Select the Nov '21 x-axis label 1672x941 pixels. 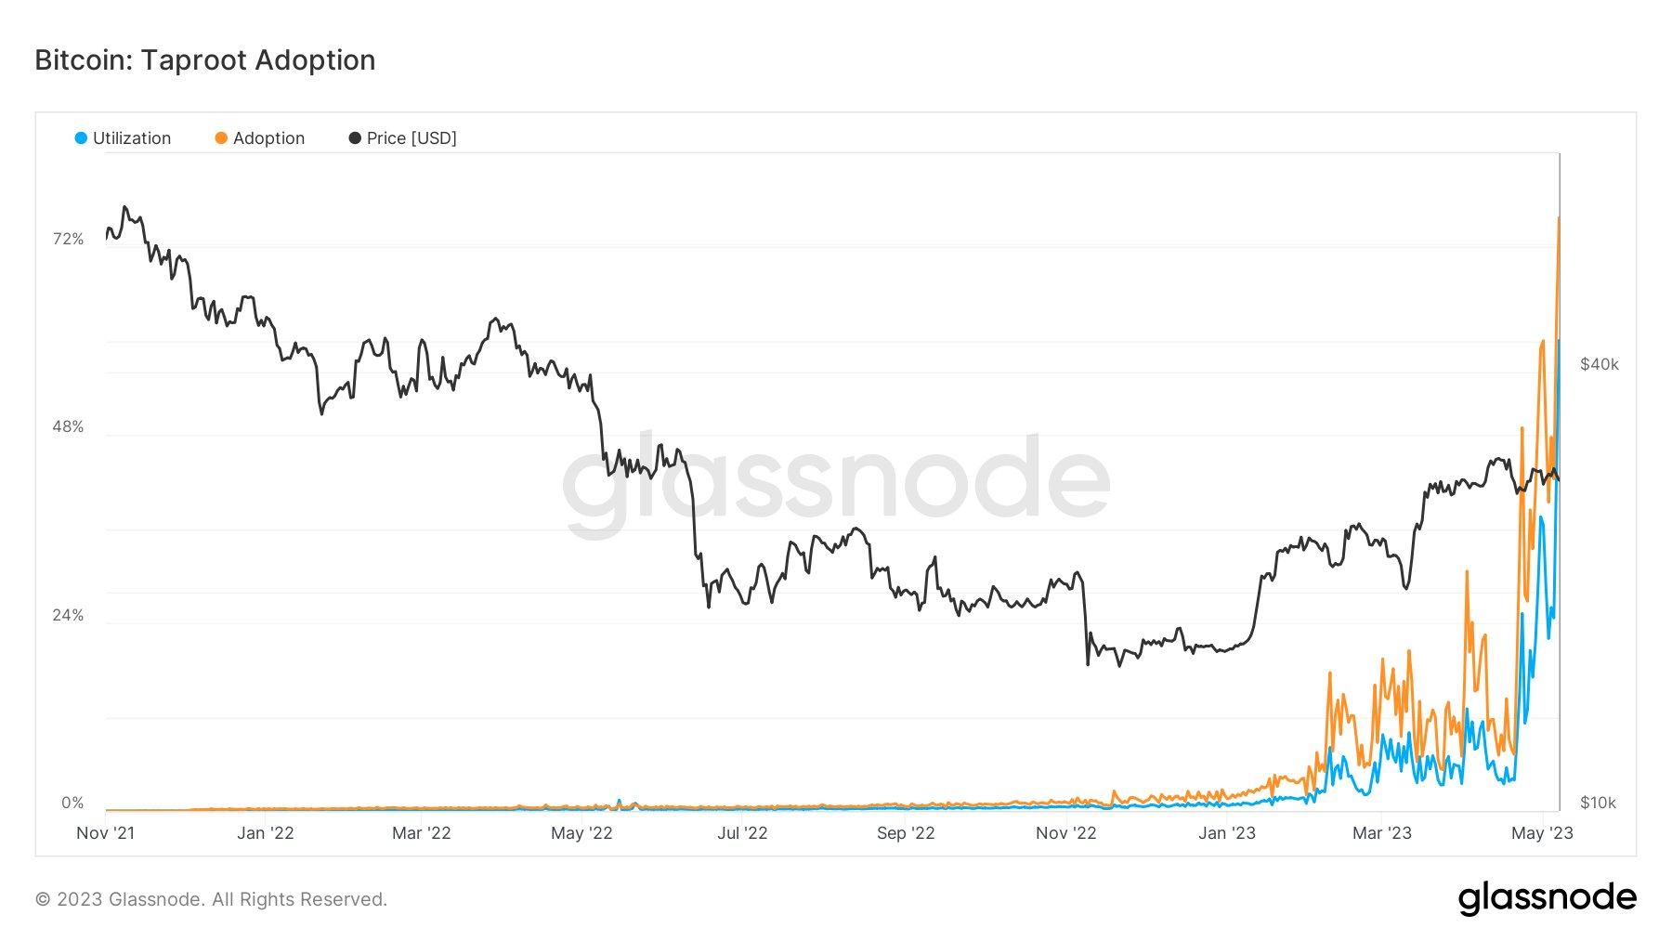105,833
